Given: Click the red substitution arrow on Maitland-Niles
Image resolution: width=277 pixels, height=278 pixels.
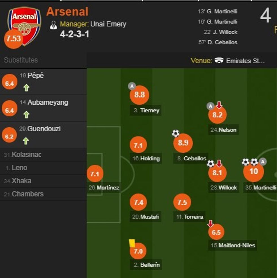Looking at the screenshot, I should (210, 224).
